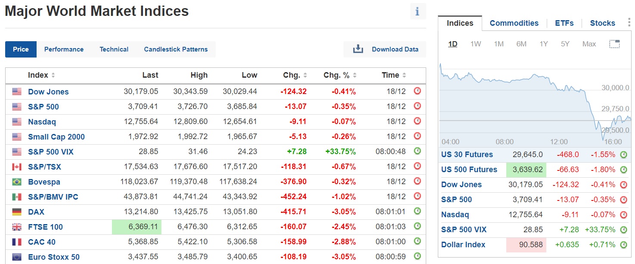The width and height of the screenshot is (635, 264).
Task: Click green clock icon in S&P 500 VIX table row
Action: [x=417, y=151]
